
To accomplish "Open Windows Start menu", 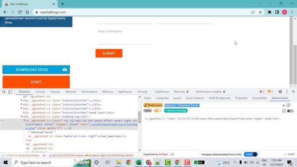I will pos(5,162).
